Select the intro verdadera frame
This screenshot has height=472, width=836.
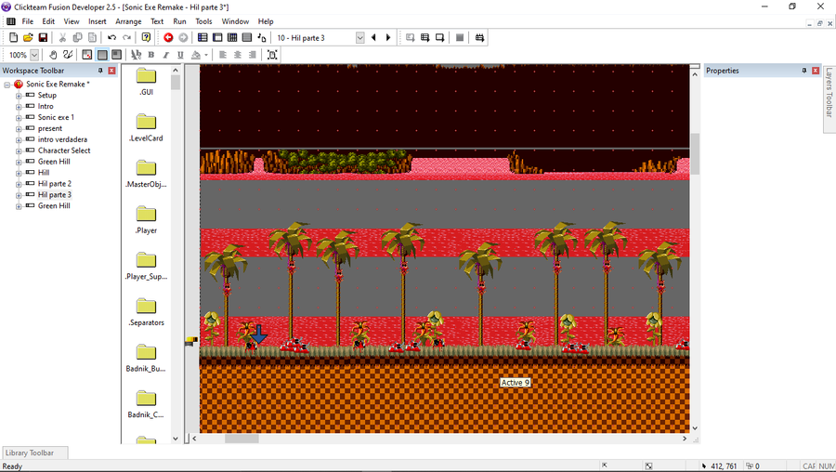click(62, 139)
